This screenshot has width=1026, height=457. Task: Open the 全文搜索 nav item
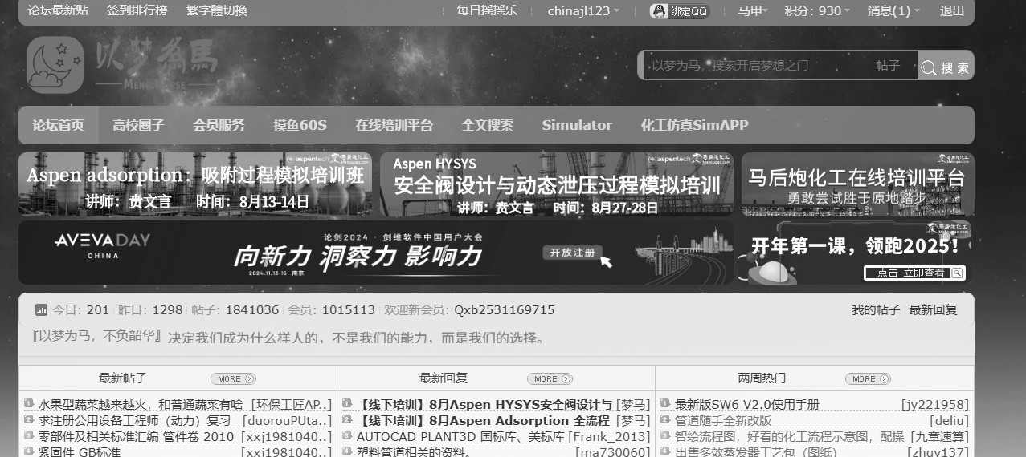pos(487,125)
